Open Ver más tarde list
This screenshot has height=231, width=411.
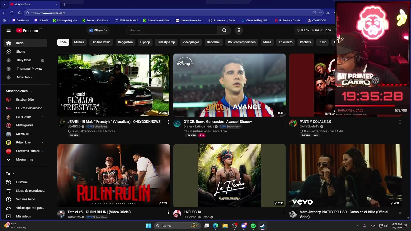(25, 199)
